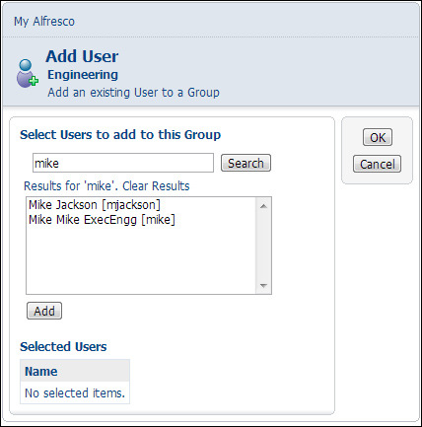Select Mike Jackson [mjackson] in results
This screenshot has width=422, height=427.
[x=95, y=205]
